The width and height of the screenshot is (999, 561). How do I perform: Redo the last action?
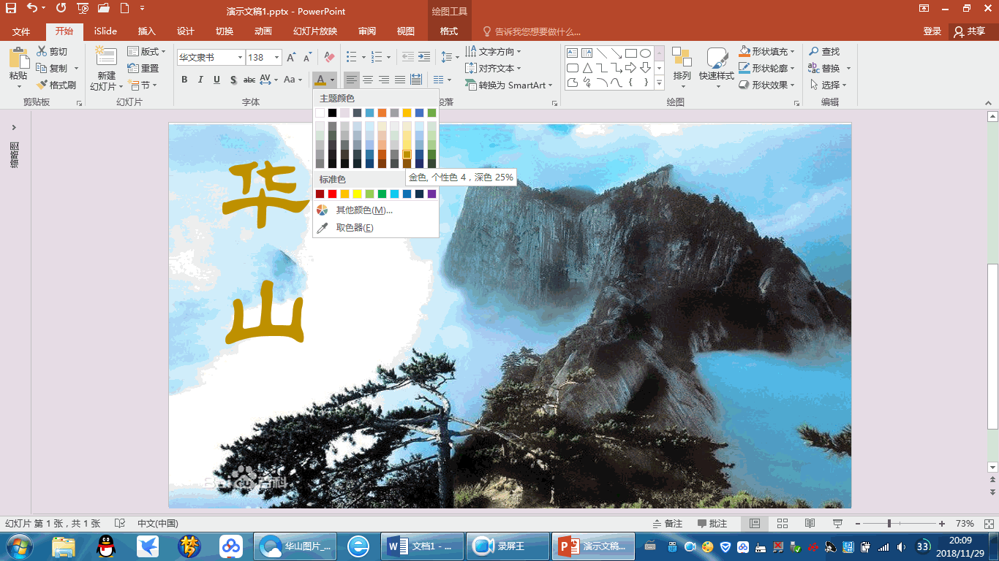click(60, 9)
